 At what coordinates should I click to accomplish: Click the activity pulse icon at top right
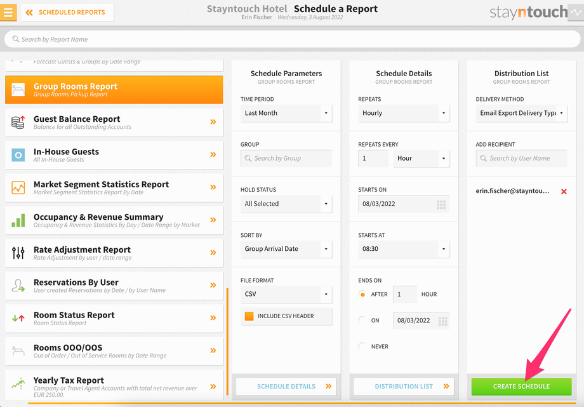(576, 12)
